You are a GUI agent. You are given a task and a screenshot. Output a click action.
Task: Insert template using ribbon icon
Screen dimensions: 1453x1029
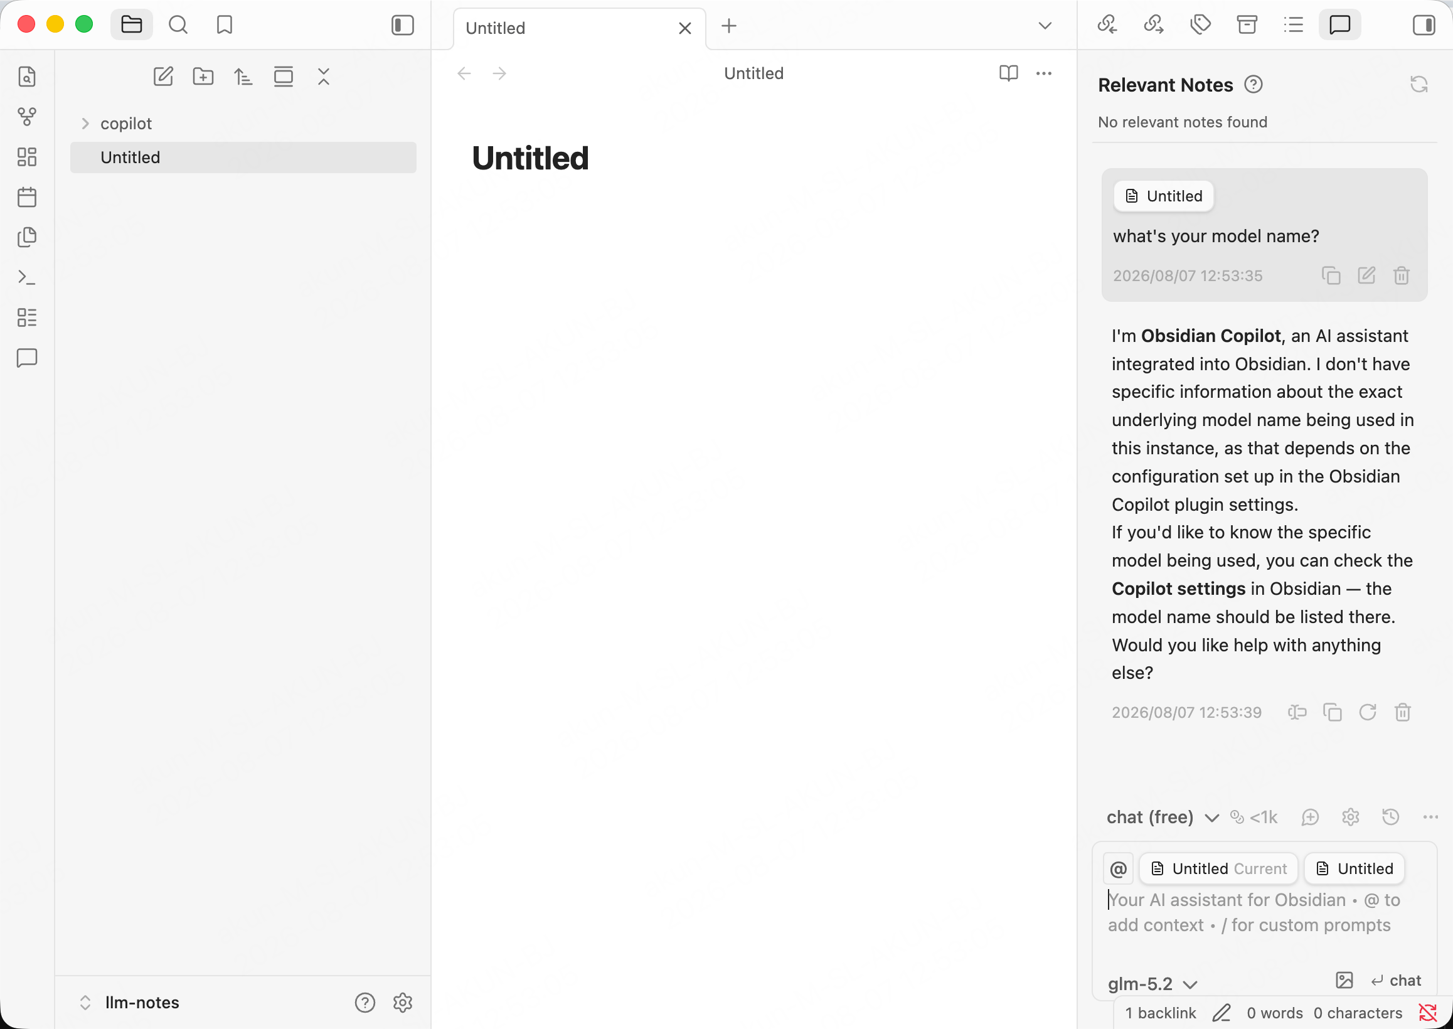coord(26,237)
